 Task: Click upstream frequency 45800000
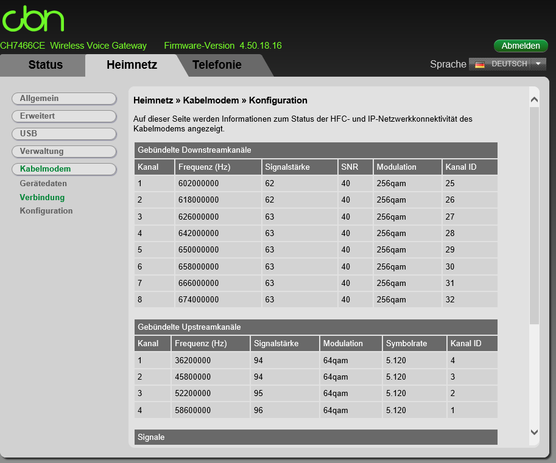[x=192, y=377]
